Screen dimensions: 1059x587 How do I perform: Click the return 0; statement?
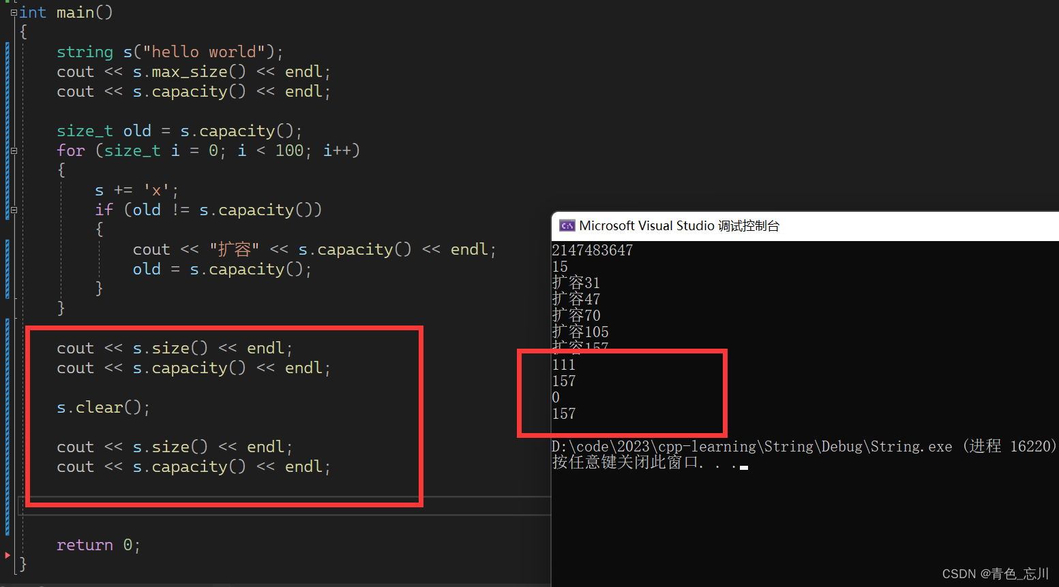pos(98,545)
